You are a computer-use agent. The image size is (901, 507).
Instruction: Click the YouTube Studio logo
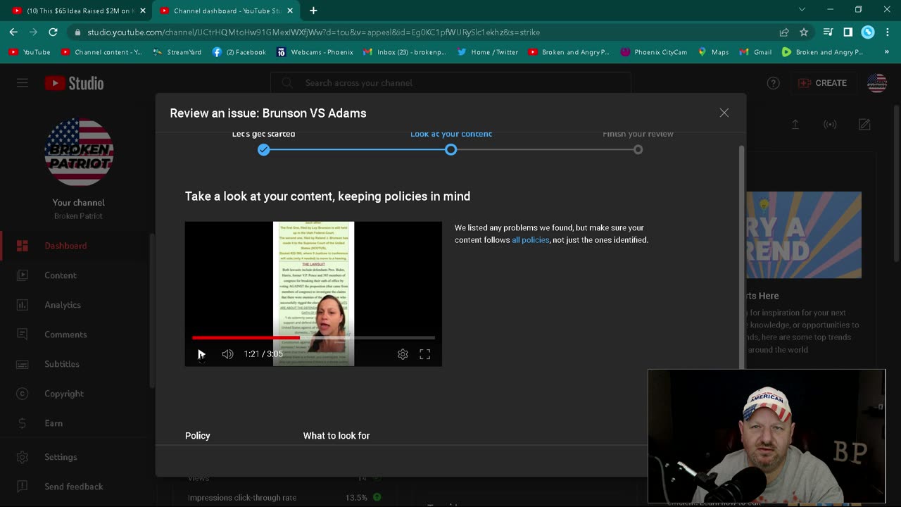74,83
